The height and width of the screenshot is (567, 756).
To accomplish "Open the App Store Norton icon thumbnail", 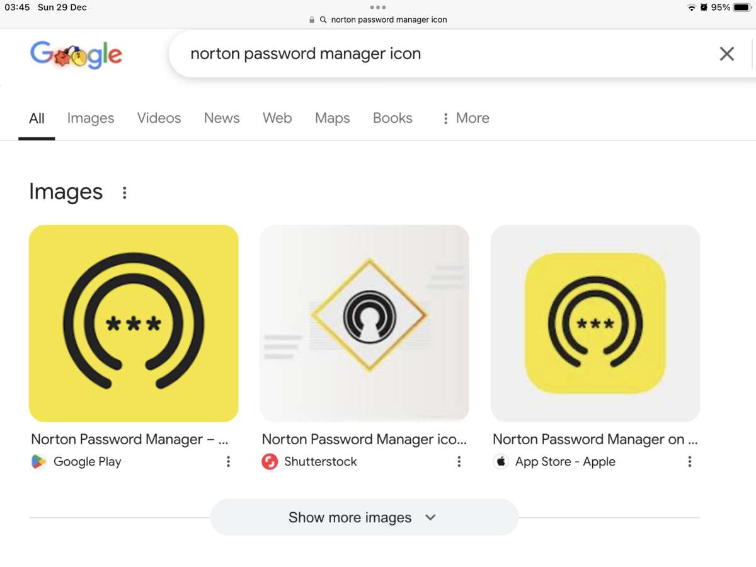I will 595,323.
